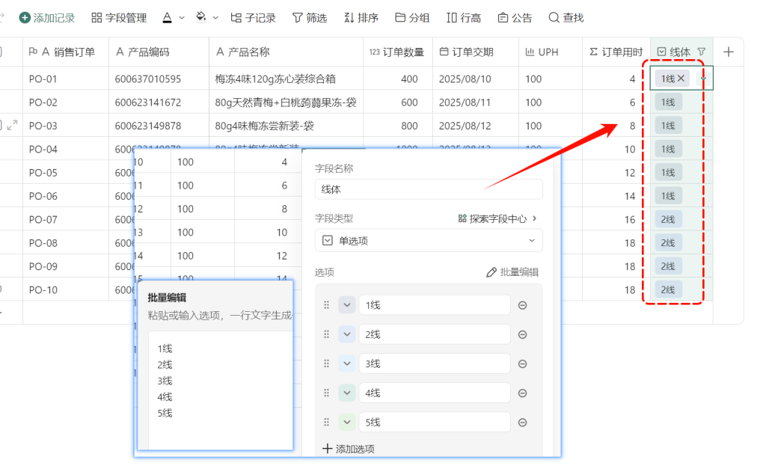Click the drag handle of option 4线
The width and height of the screenshot is (766, 466).
point(326,393)
